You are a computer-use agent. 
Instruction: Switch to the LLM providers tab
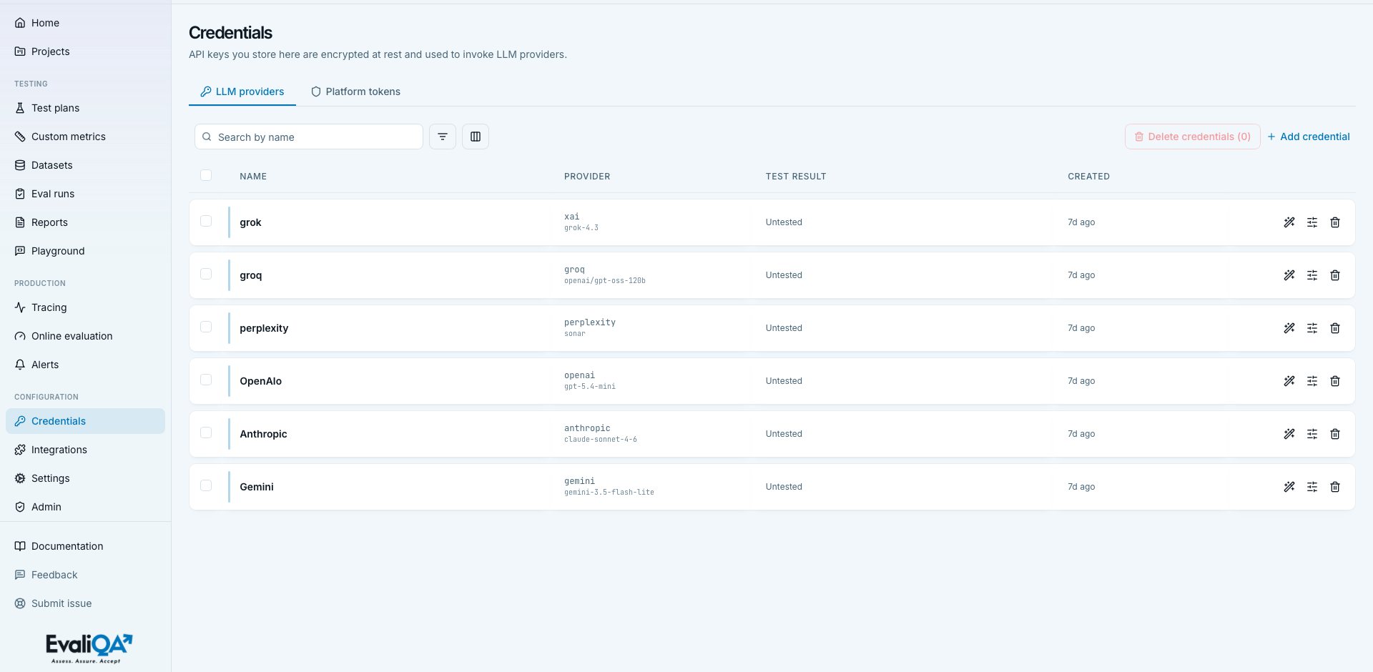click(x=242, y=92)
